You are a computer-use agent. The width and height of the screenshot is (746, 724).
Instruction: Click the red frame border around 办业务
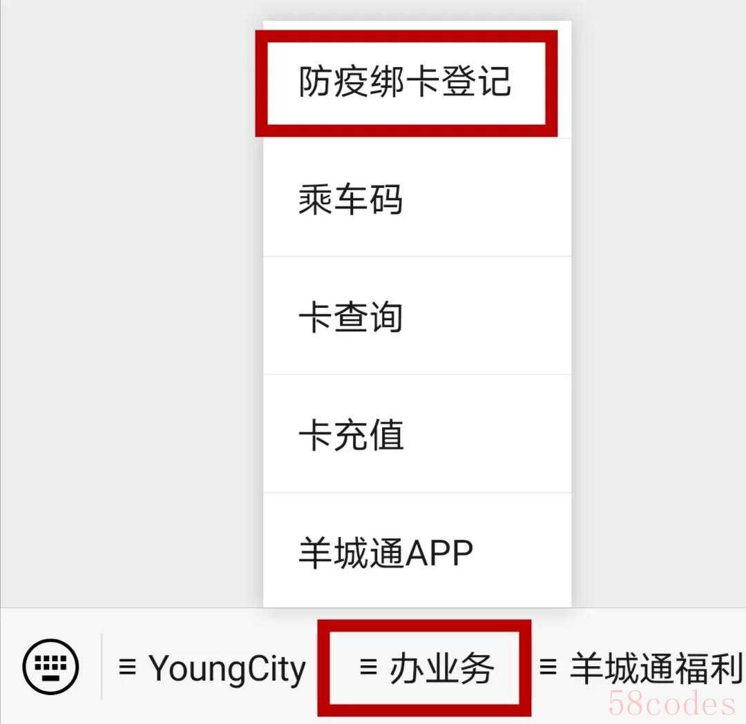424,626
